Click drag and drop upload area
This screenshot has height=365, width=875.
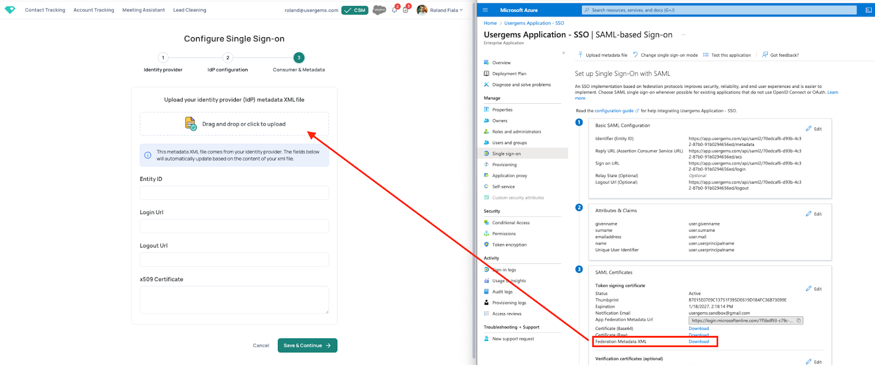point(234,124)
